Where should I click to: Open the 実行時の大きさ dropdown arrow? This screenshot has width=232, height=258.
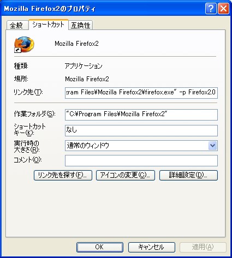[212, 146]
